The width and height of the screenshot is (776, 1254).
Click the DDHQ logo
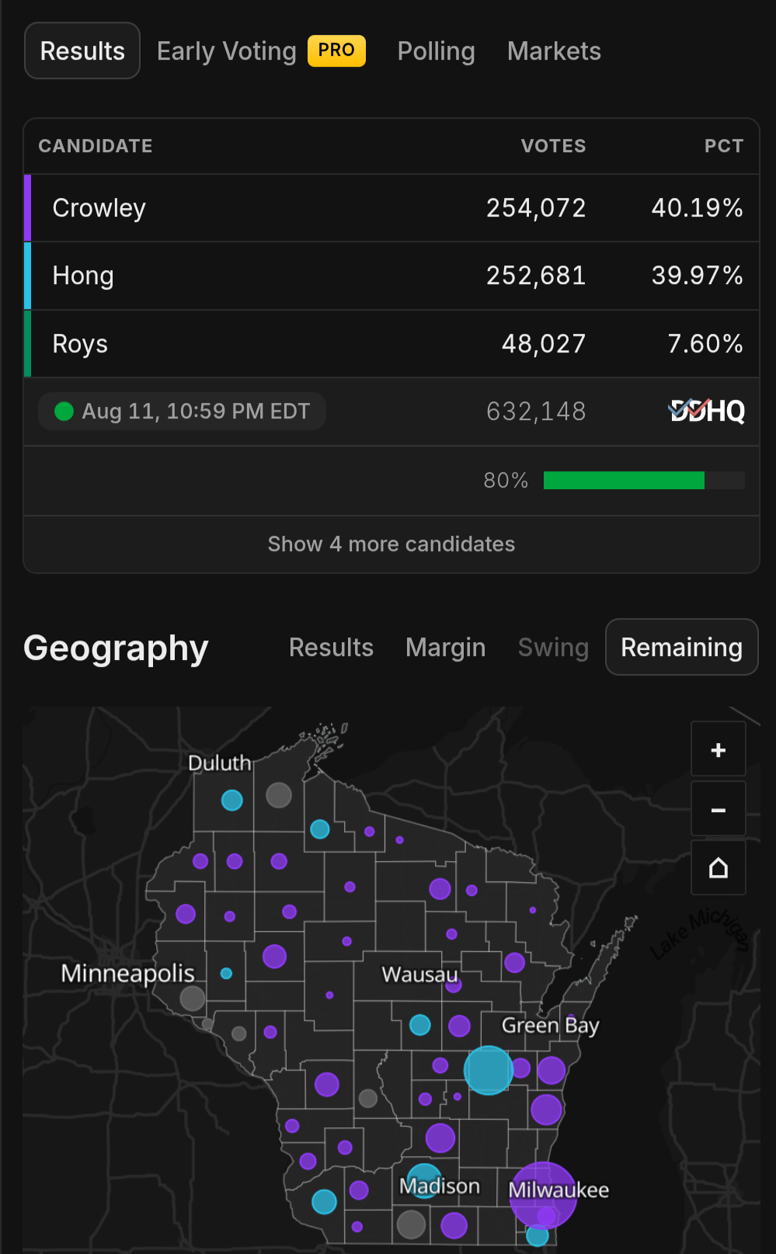[x=707, y=411]
